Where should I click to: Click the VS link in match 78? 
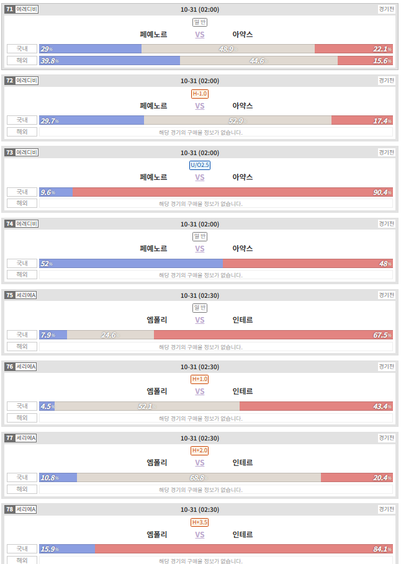[x=200, y=534]
